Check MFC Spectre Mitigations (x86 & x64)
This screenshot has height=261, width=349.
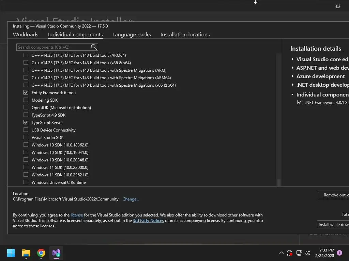[26, 85]
